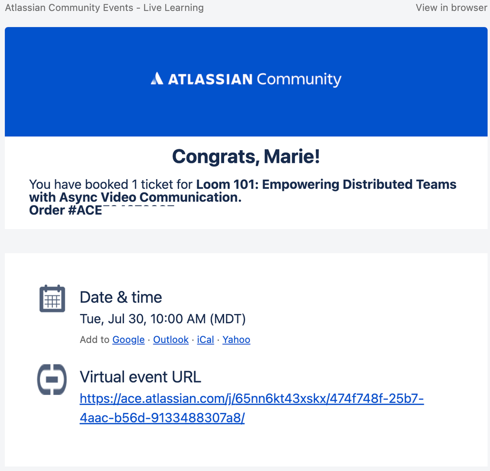Open the event with the calendar icon
The image size is (490, 471).
(52, 298)
